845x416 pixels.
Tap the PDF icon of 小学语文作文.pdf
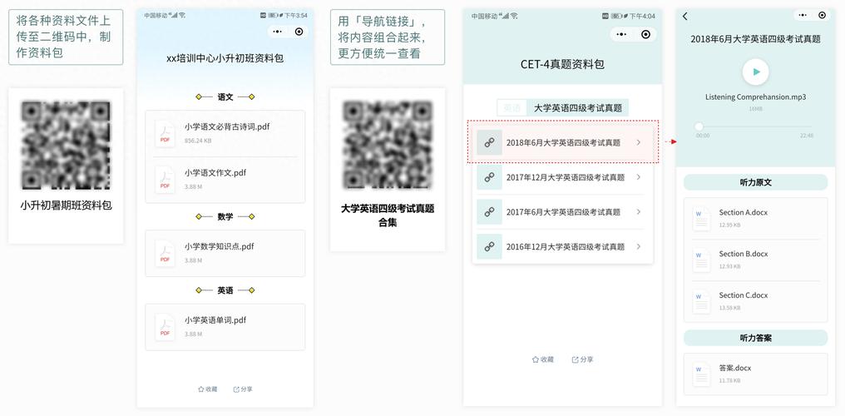coord(165,180)
